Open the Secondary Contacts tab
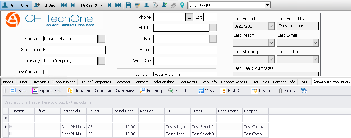Viewport: 351px width, 138px height. point(132,82)
